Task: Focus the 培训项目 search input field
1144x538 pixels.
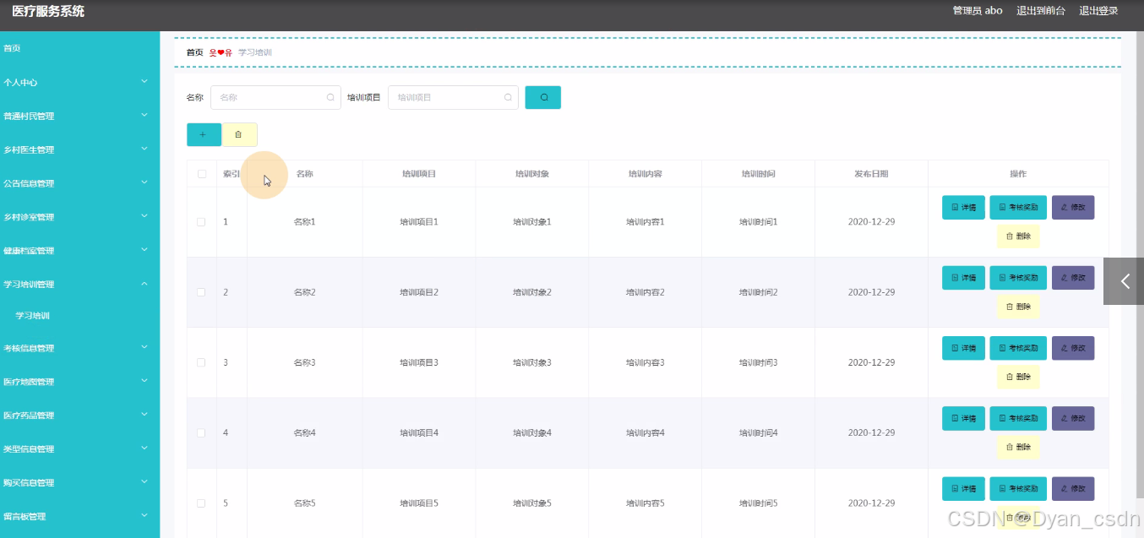Action: [453, 97]
